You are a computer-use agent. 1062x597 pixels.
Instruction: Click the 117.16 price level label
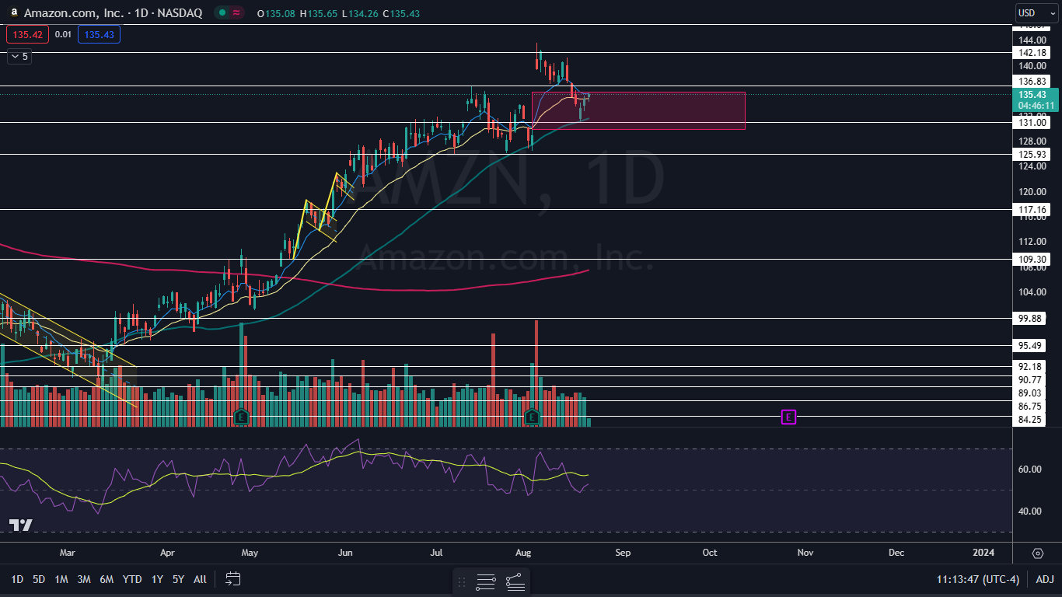[1032, 209]
